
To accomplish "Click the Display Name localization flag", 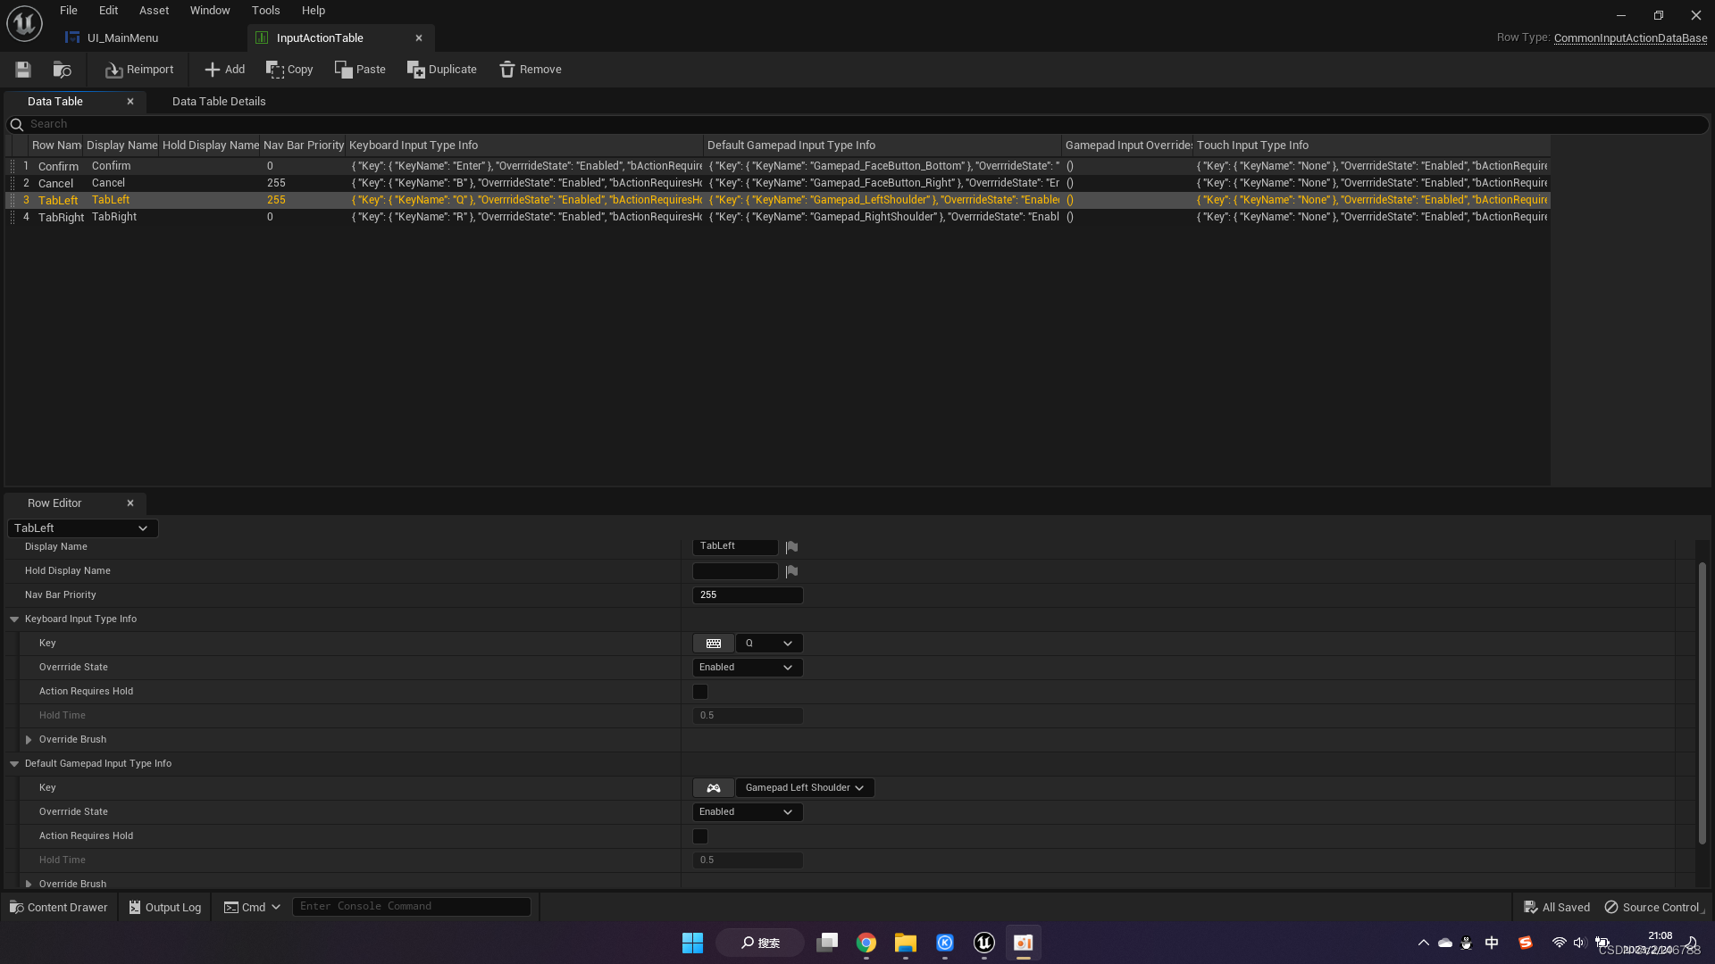I will [791, 547].
